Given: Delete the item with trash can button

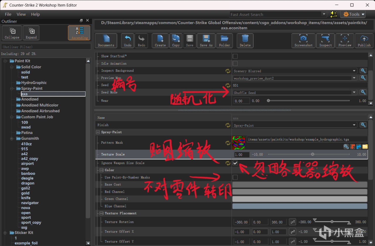Looking at the screenshot, I should click(245, 41).
